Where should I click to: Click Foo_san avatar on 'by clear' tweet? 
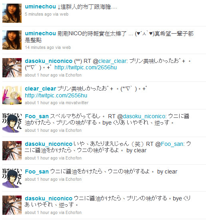[x=12, y=178]
